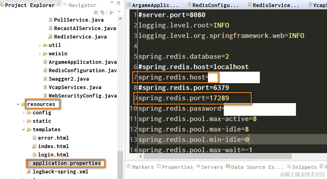Open the RedisService... editor tab
This screenshot has width=327, height=179.
(273, 5)
